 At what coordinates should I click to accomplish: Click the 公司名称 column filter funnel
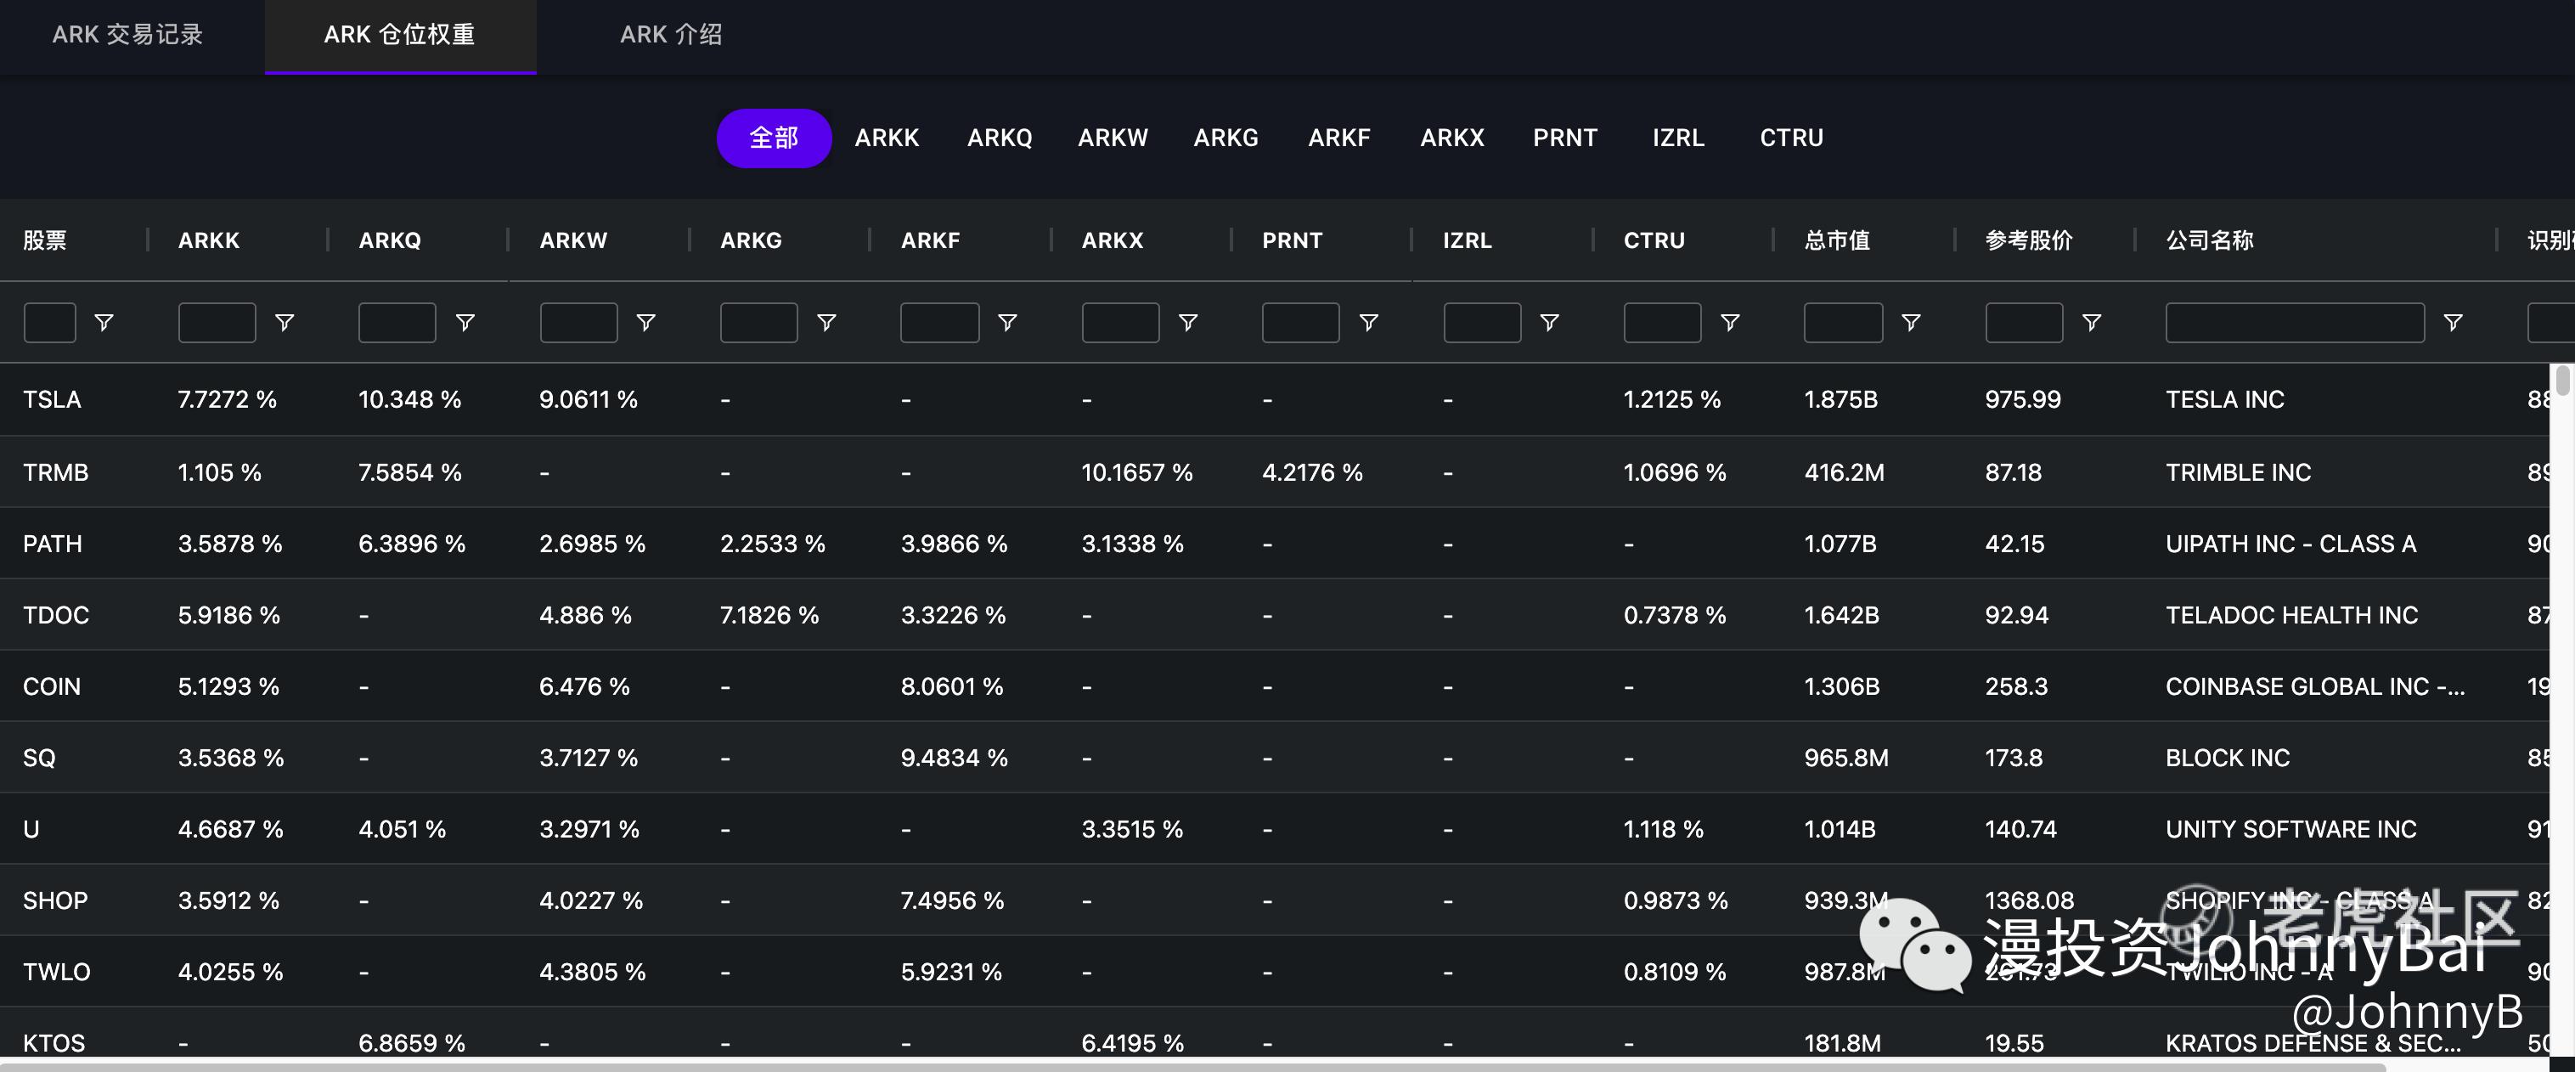tap(2452, 322)
